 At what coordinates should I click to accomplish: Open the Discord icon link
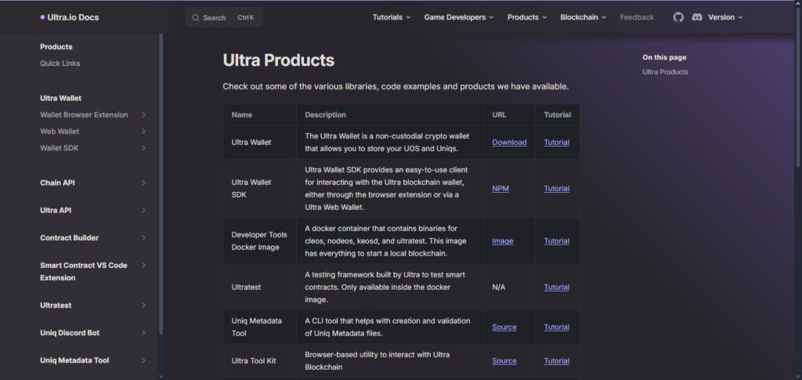click(x=696, y=17)
